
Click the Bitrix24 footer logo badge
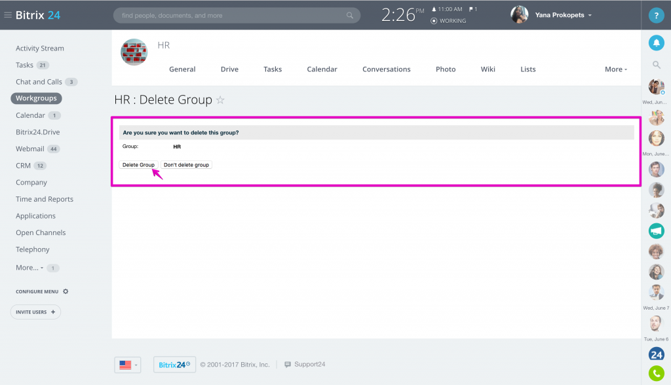(x=174, y=365)
